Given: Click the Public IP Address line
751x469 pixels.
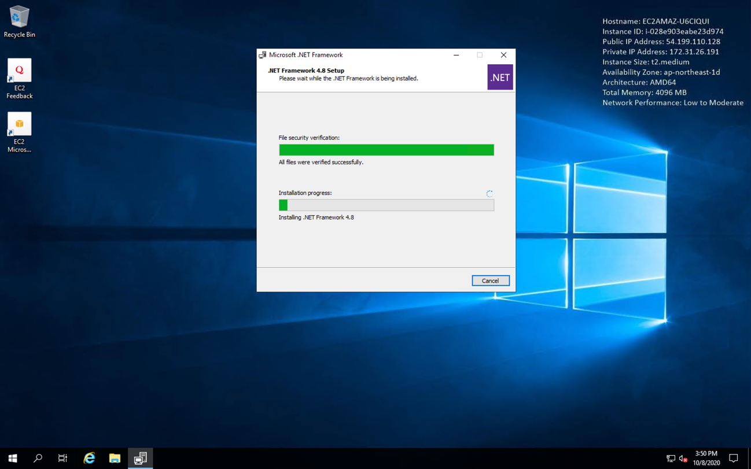Looking at the screenshot, I should pos(661,42).
